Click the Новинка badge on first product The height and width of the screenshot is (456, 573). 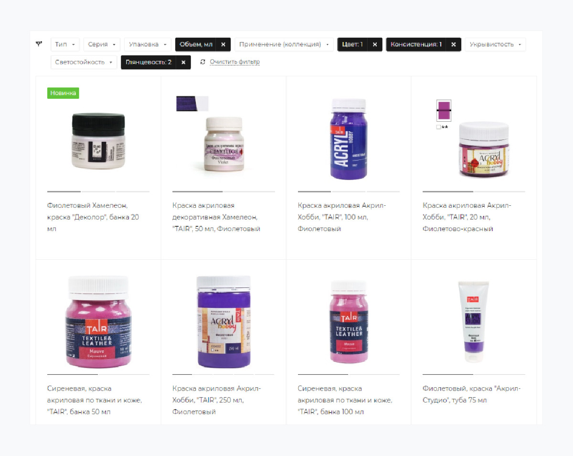click(63, 93)
